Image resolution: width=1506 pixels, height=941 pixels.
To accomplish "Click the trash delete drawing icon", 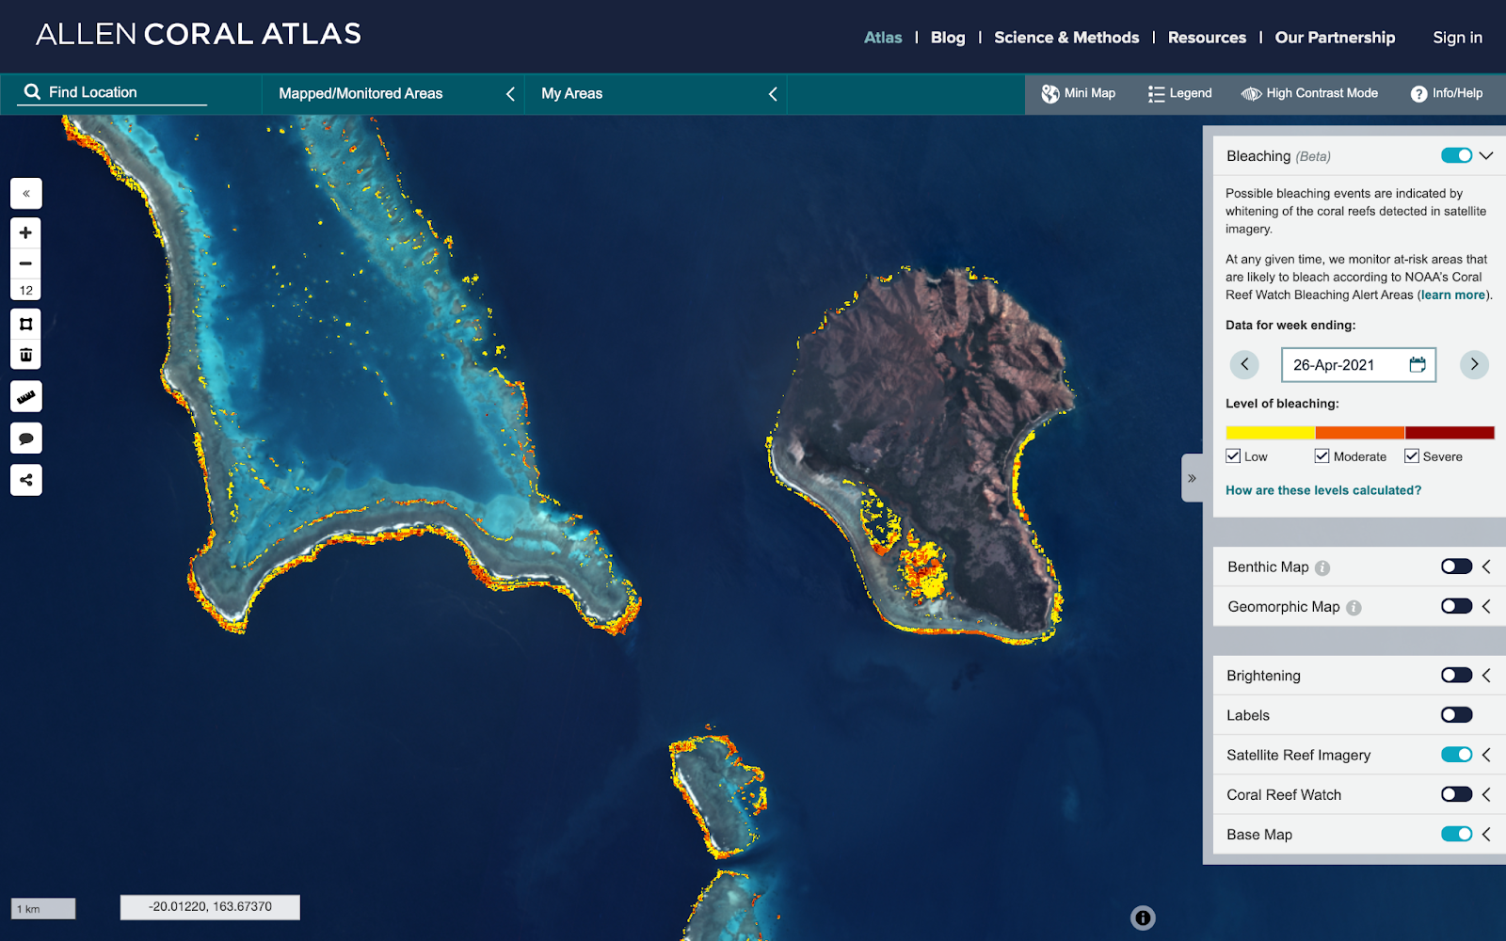I will point(26,355).
